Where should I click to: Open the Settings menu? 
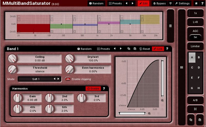(x=182, y=3)
